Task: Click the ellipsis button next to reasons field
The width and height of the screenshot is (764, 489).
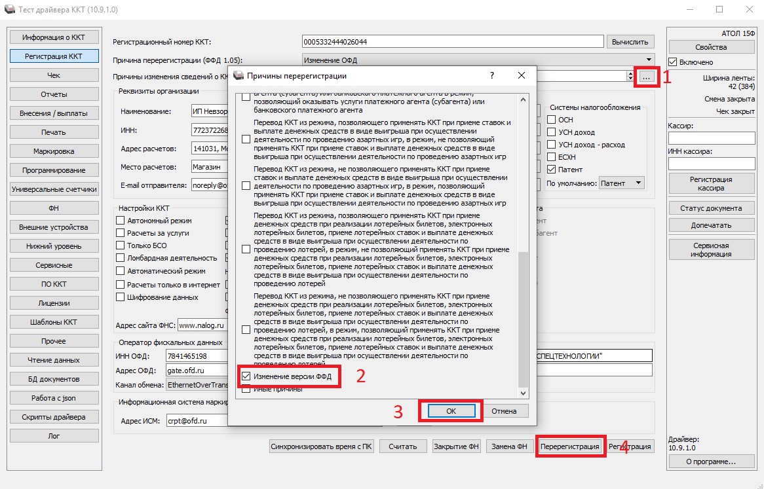Action: 646,77
